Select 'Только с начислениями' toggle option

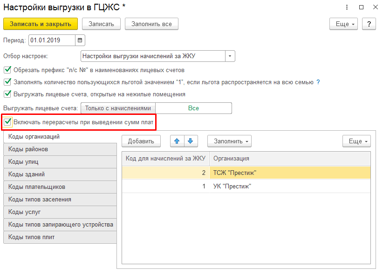click(x=118, y=108)
